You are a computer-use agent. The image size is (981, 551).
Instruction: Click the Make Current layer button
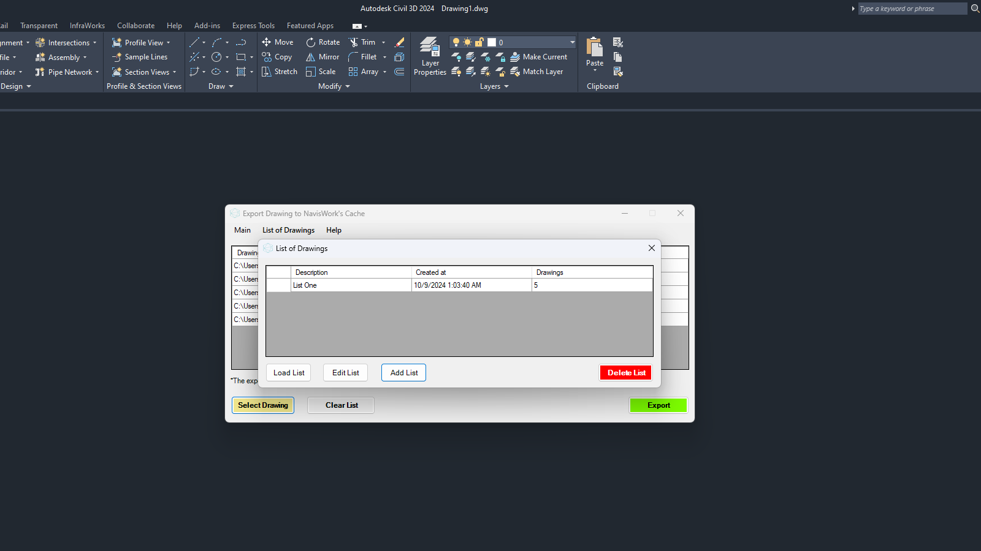[539, 57]
